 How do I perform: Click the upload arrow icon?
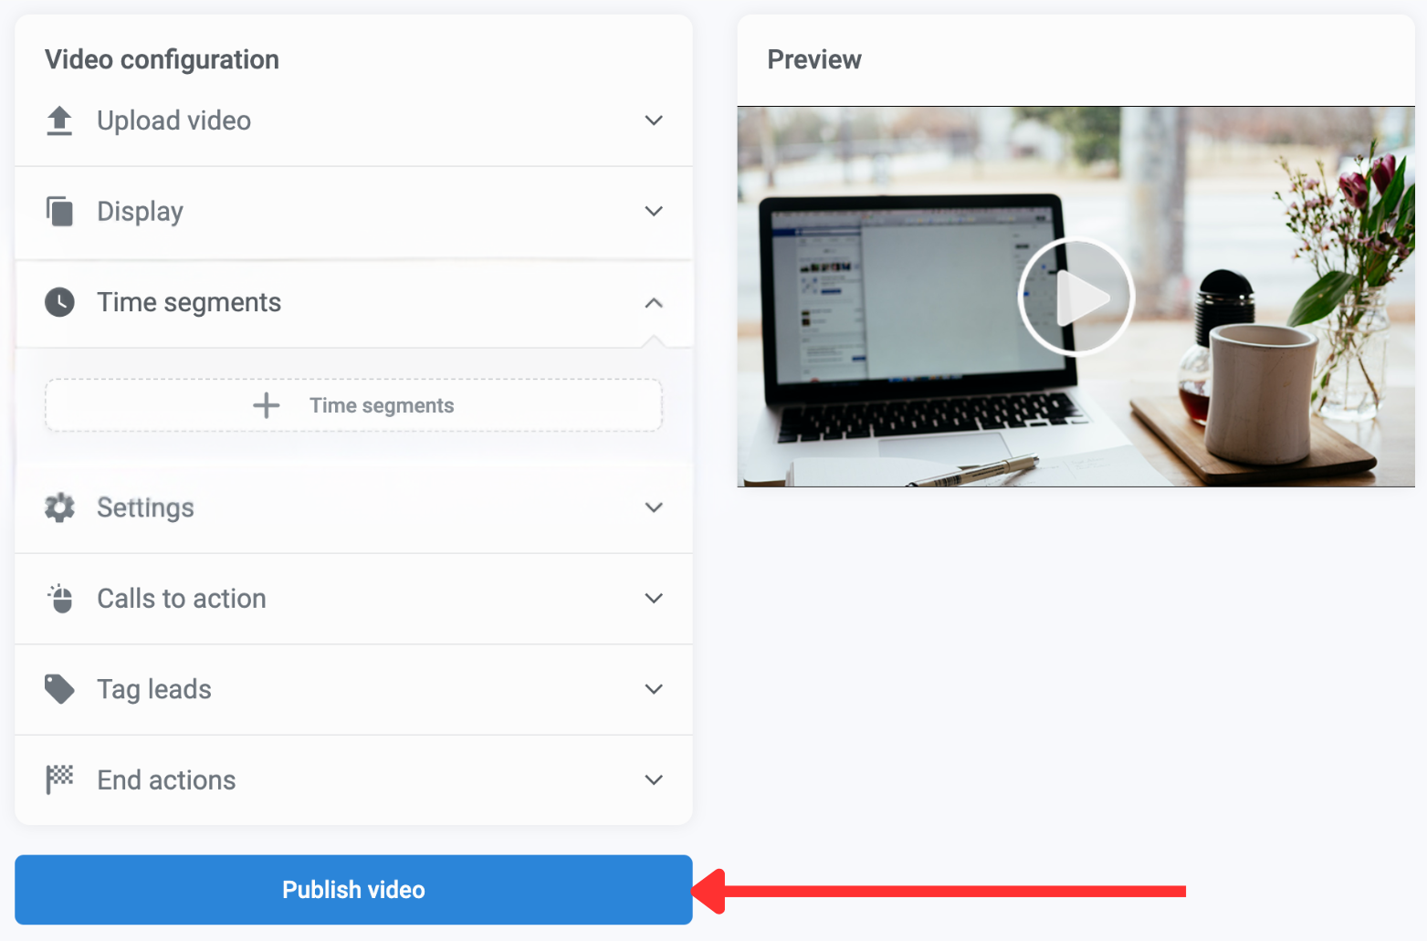[59, 120]
